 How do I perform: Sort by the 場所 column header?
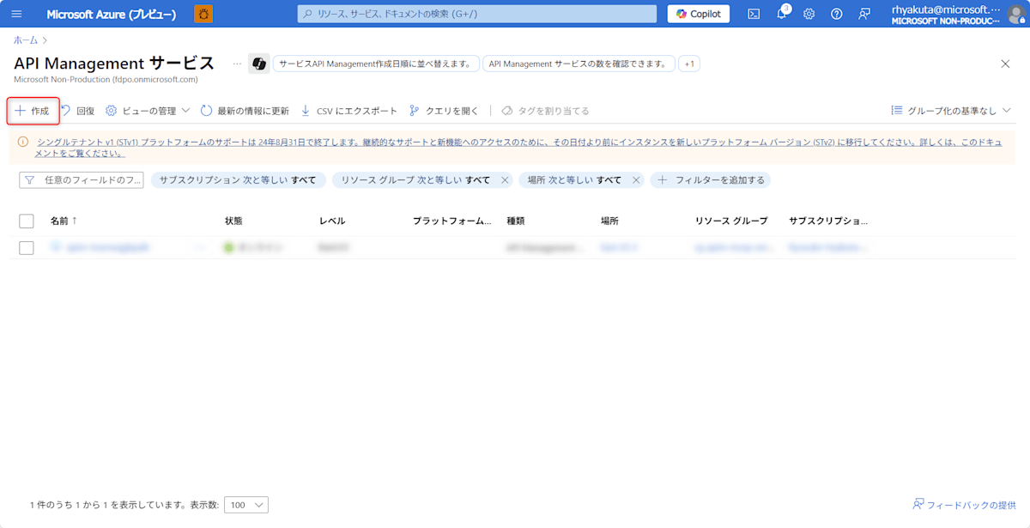coord(609,221)
